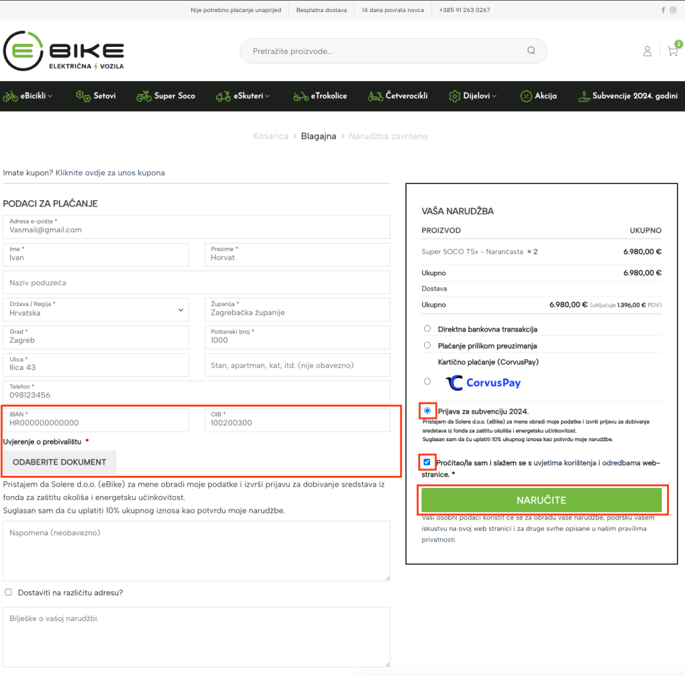Open the Država / Regija dropdown

coord(96,310)
